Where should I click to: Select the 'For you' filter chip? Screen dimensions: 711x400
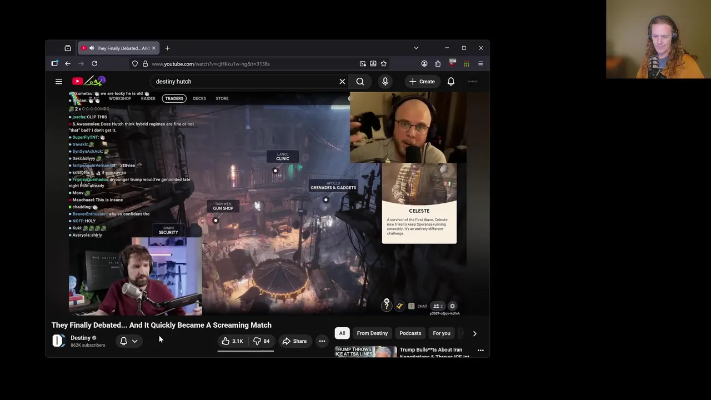[442, 333]
